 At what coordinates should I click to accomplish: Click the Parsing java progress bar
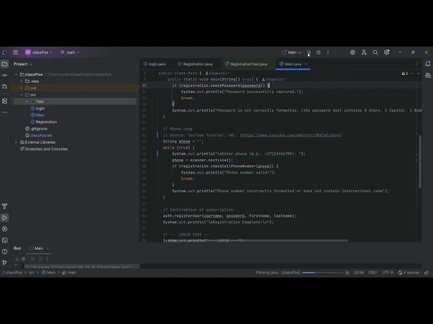click(x=322, y=273)
